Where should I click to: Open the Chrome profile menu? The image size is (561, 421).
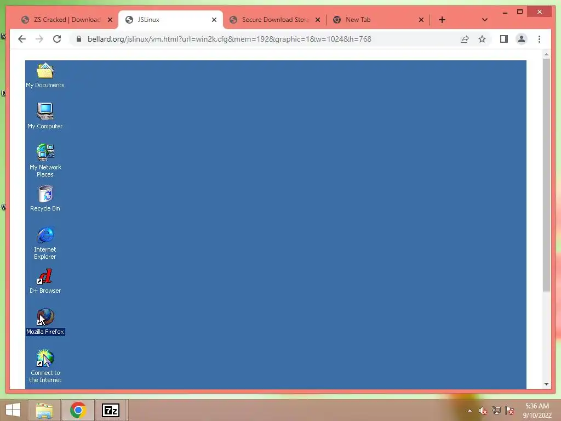pos(522,39)
